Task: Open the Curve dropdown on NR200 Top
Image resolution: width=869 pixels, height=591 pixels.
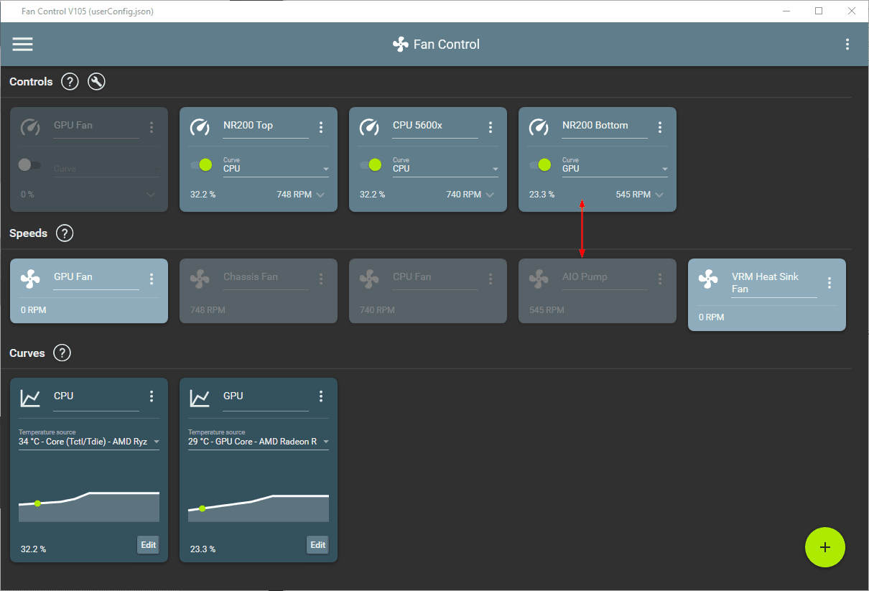Action: pyautogui.click(x=276, y=166)
